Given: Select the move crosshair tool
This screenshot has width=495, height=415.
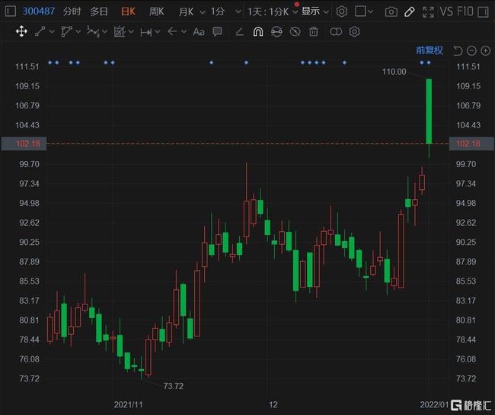Looking at the screenshot, I should pyautogui.click(x=21, y=31).
